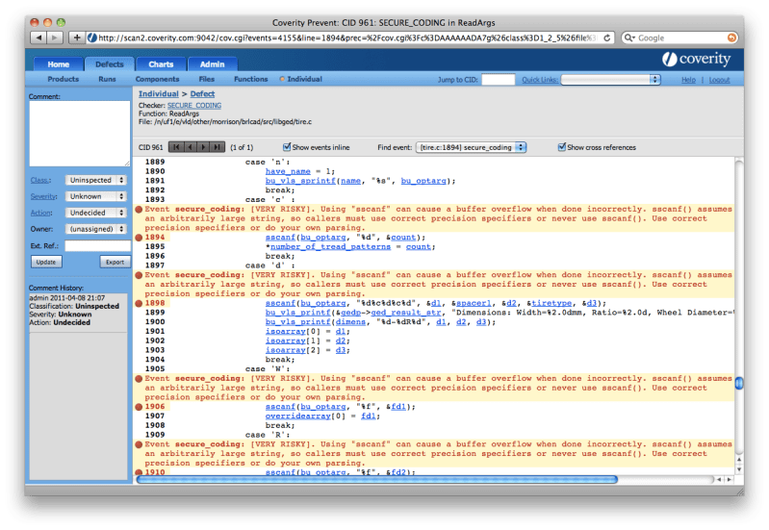Click the Quick Links label link
The image size is (769, 530).
coord(540,80)
